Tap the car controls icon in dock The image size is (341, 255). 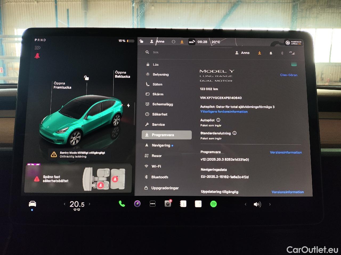click(x=32, y=204)
